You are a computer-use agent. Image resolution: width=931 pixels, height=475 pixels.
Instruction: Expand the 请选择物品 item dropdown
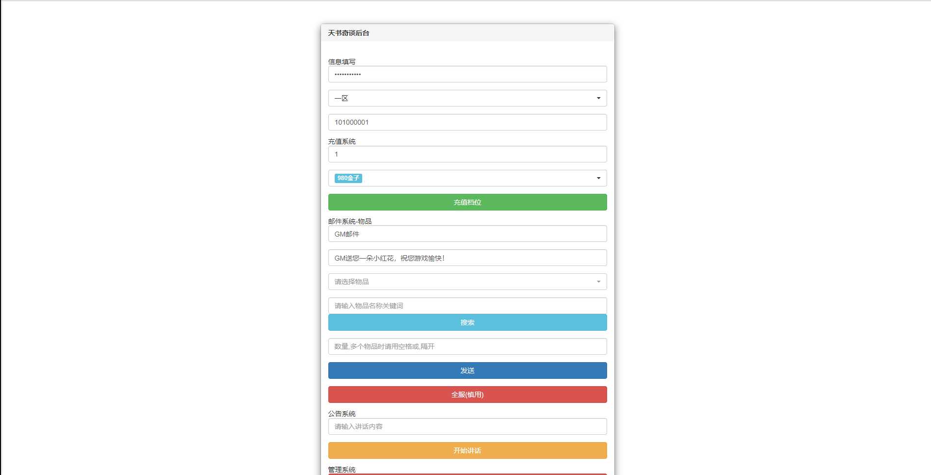pyautogui.click(x=467, y=282)
